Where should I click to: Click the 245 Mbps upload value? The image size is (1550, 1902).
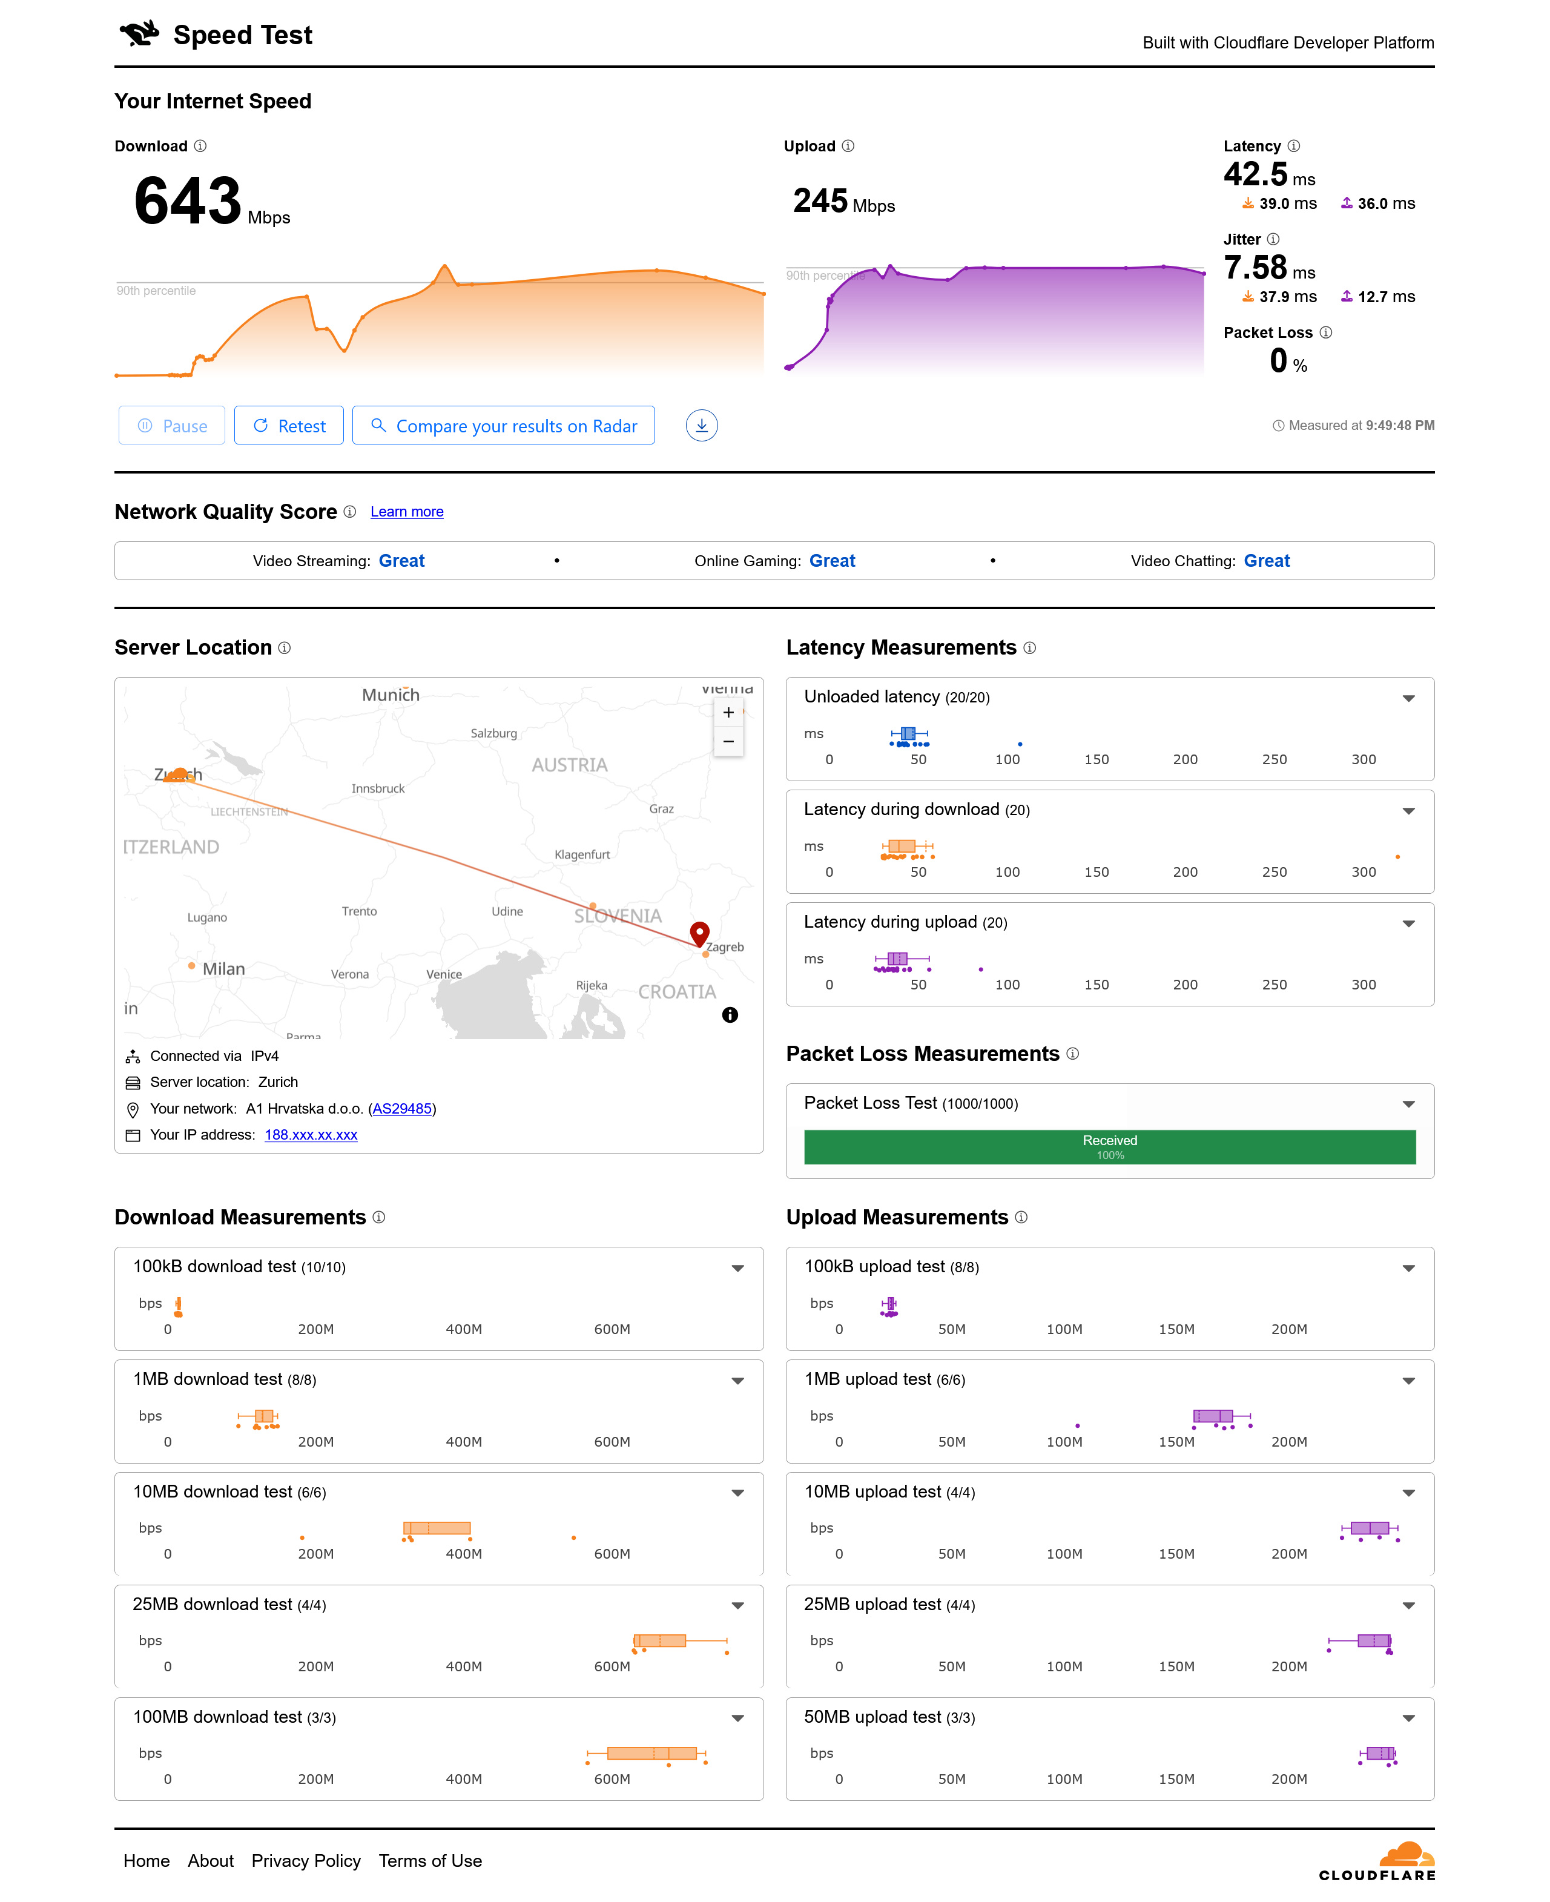coord(844,202)
